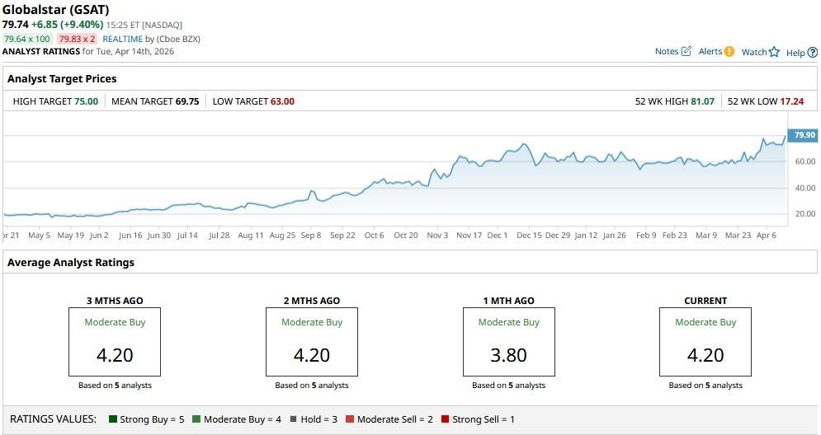Click the May 5 chart axis label
Viewport: 821px width, 435px height.
click(40, 236)
